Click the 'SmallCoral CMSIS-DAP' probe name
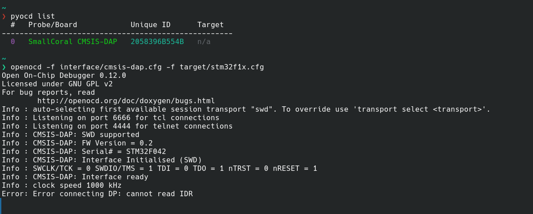Viewport: 533px width, 214px height. [x=72, y=42]
